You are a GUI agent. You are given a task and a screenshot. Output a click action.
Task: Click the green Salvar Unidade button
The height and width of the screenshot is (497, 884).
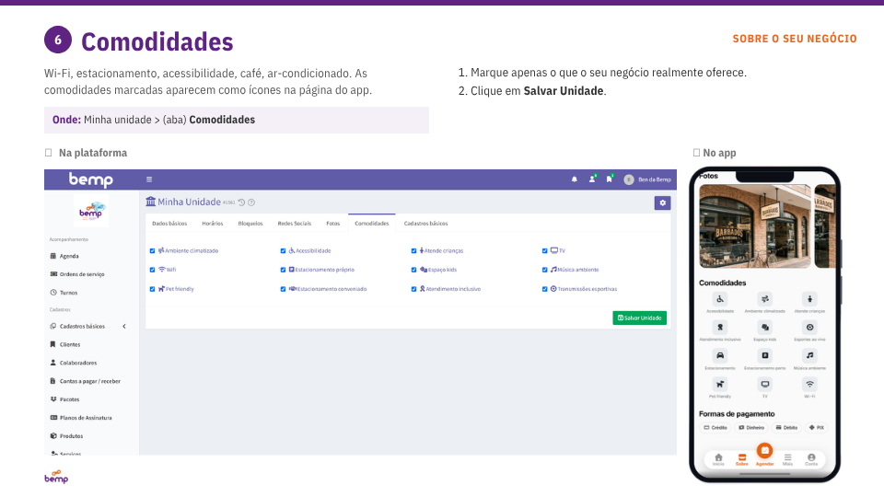[640, 318]
